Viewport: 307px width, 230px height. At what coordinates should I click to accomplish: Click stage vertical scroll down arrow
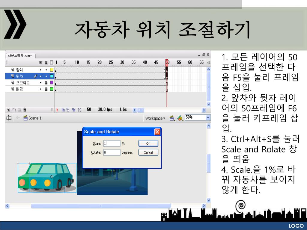209,200
